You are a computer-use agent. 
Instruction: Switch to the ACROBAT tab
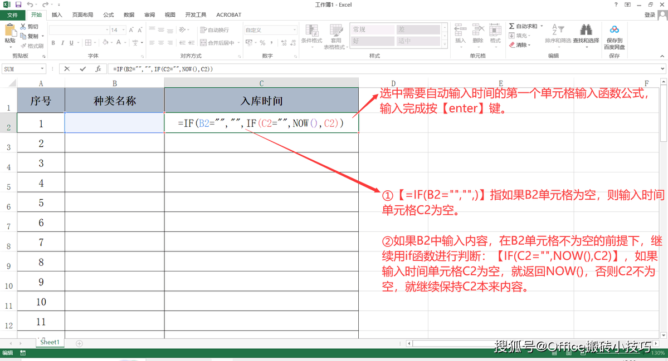tap(229, 15)
